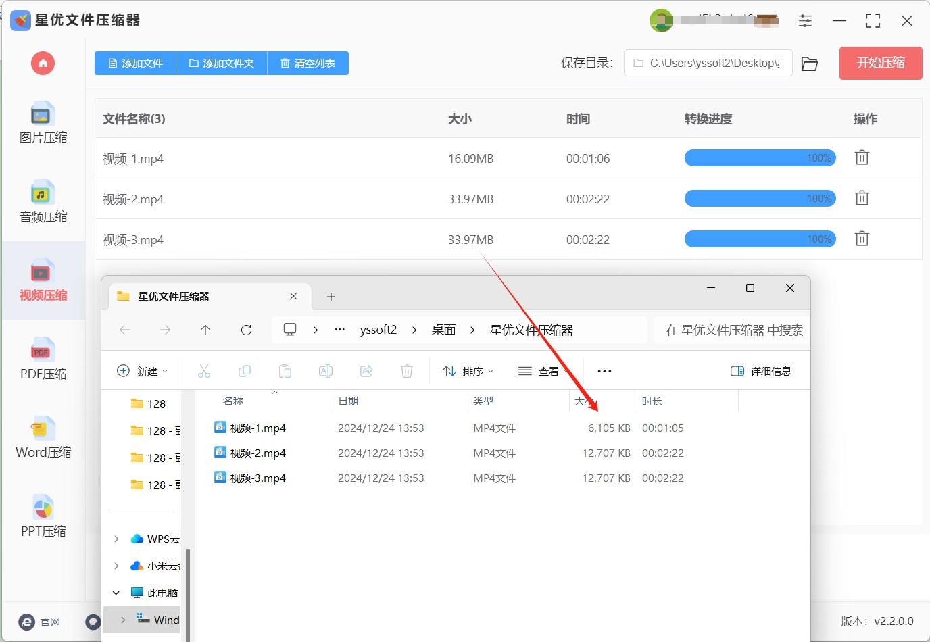Screen dimensions: 930x642
Task: Click the 添加文件 button
Action: pos(135,64)
